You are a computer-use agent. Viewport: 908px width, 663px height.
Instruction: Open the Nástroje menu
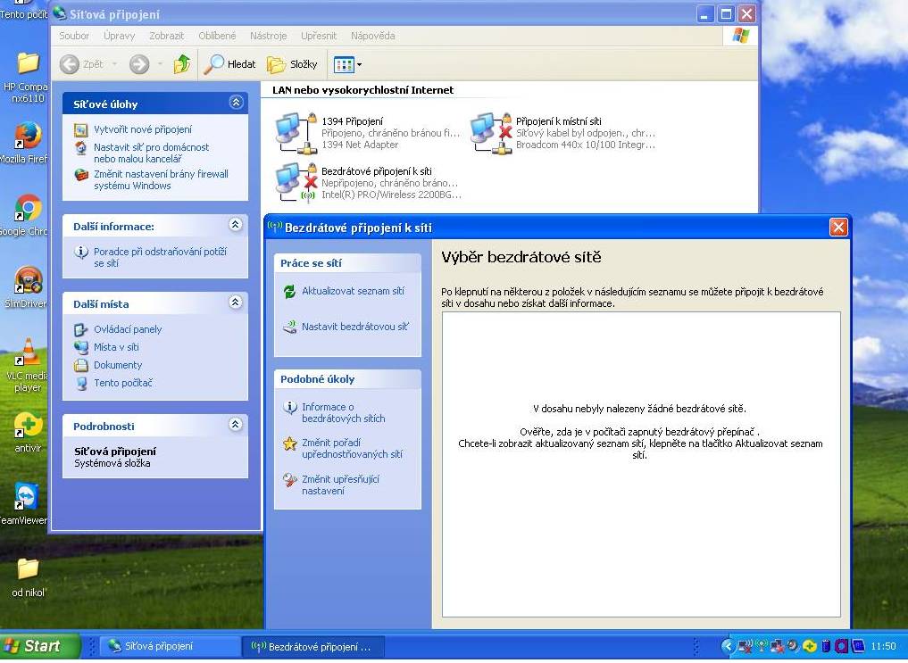[x=269, y=36]
